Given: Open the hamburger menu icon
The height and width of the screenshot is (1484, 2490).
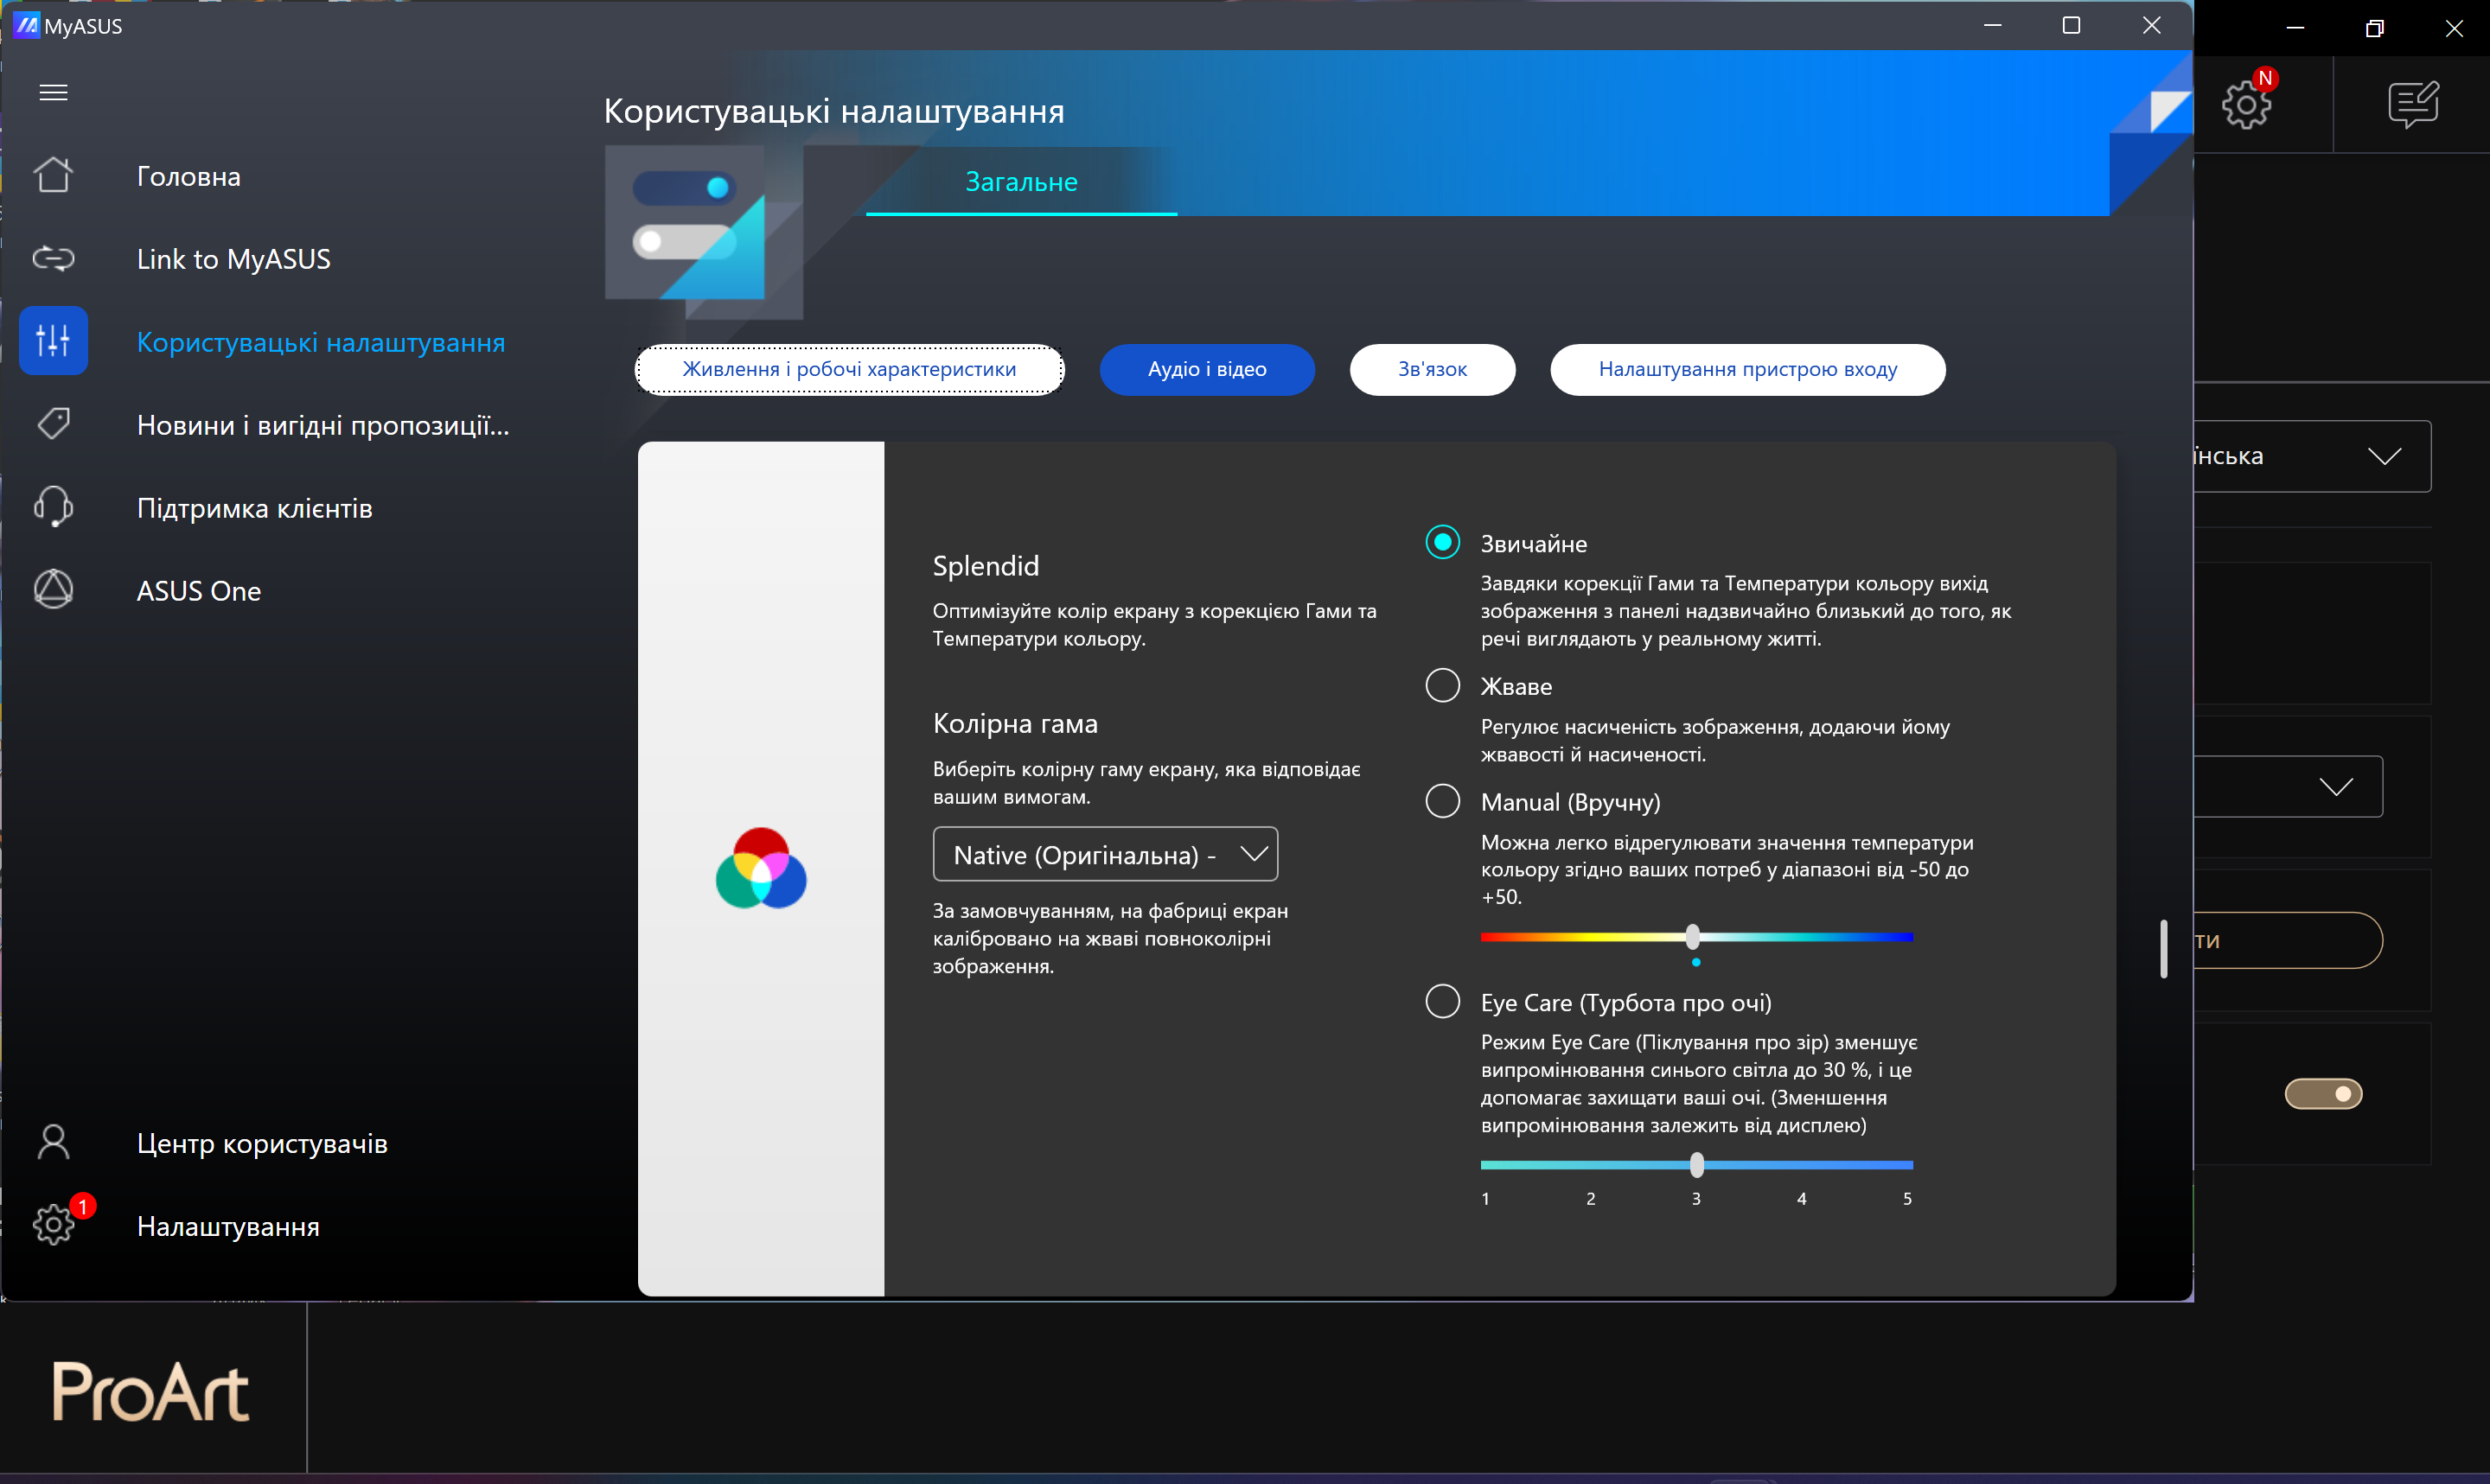Looking at the screenshot, I should coord(53,93).
